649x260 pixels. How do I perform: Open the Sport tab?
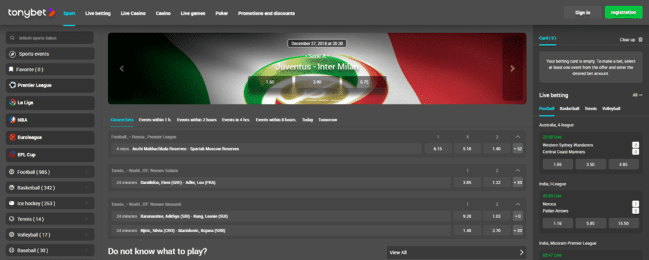click(69, 13)
